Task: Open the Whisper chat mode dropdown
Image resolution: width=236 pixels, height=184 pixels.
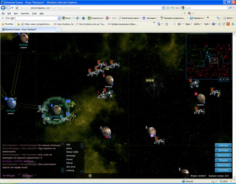Action: pyautogui.click(x=19, y=175)
